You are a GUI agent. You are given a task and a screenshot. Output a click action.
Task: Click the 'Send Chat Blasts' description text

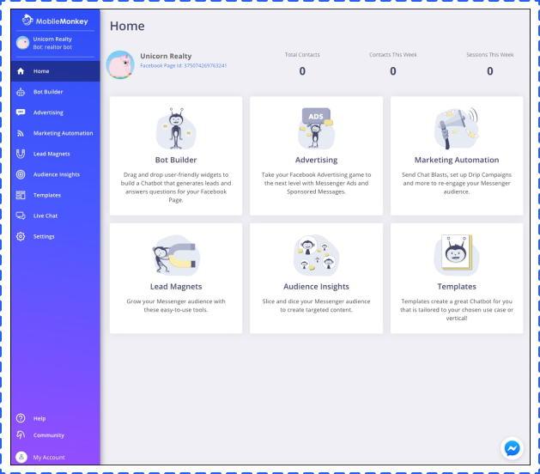[x=457, y=183]
